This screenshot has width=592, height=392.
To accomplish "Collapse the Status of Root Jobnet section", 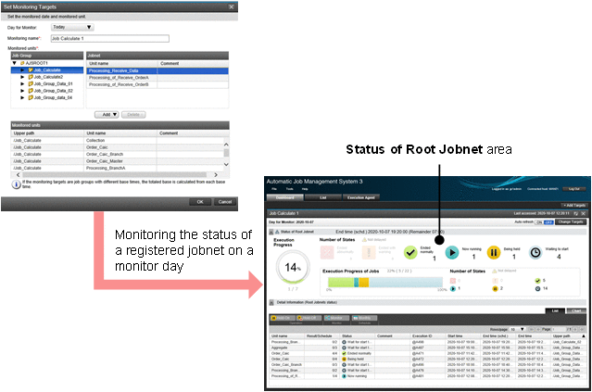I will (x=271, y=232).
